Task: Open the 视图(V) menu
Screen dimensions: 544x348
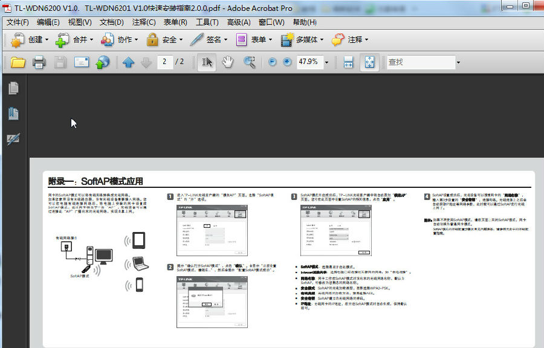Action: (80, 22)
